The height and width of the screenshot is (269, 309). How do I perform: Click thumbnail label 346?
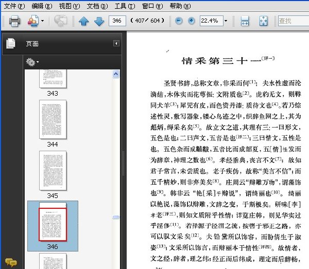click(53, 246)
